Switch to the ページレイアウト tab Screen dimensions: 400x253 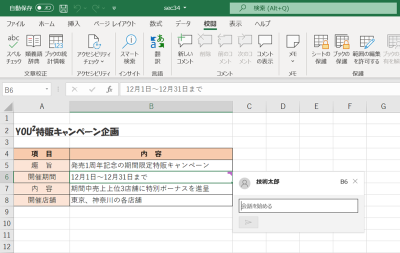pos(114,23)
